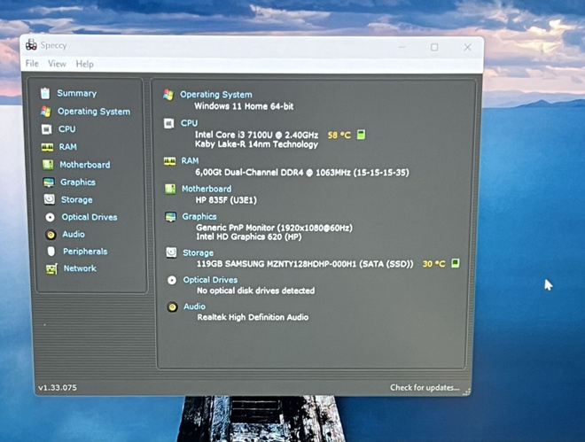Click '119GB SAMSUNG MZNTY128HDHP-000H1' storage text
The width and height of the screenshot is (585, 442).
305,264
